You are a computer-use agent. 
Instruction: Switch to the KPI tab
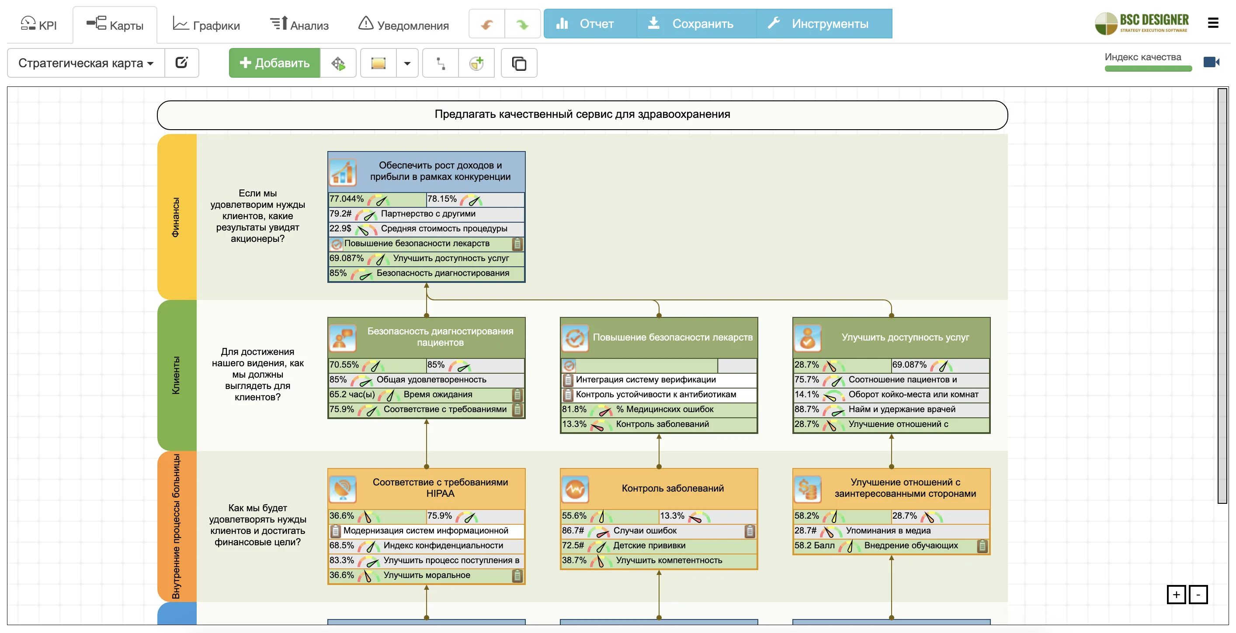click(x=39, y=25)
